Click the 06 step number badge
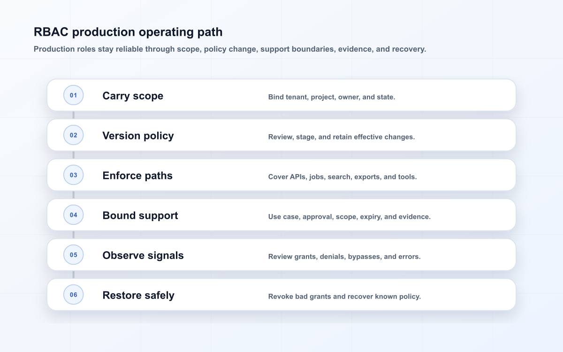 [74, 295]
